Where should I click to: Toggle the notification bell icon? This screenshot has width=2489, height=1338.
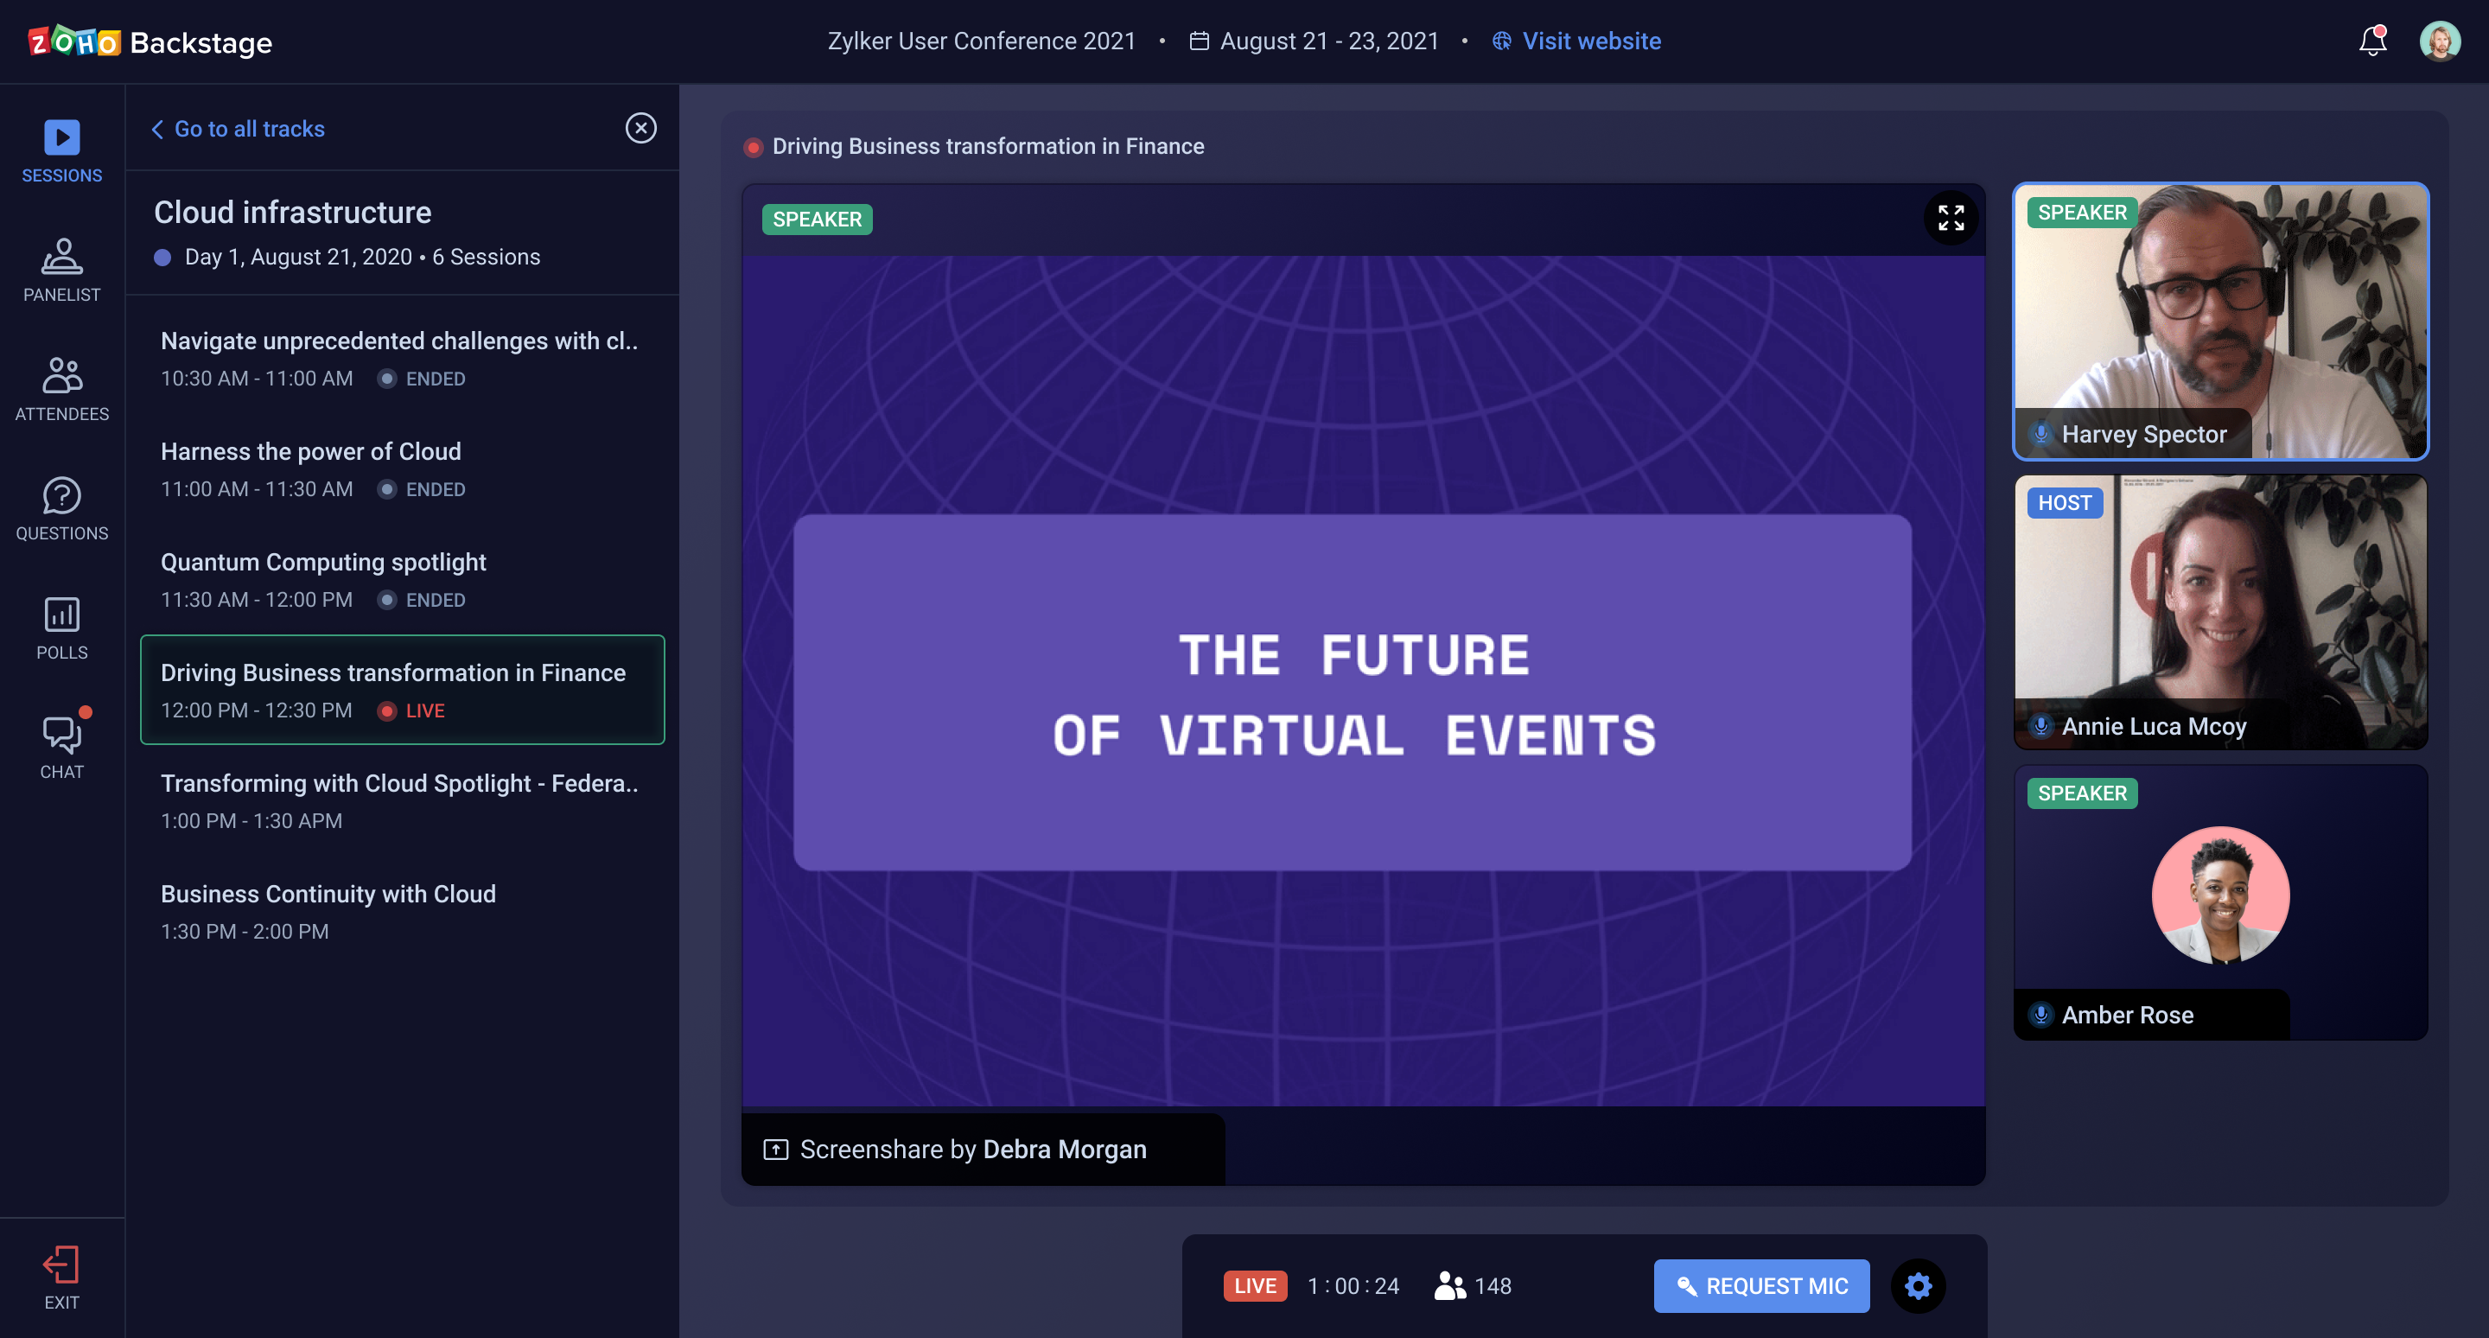pos(2372,41)
